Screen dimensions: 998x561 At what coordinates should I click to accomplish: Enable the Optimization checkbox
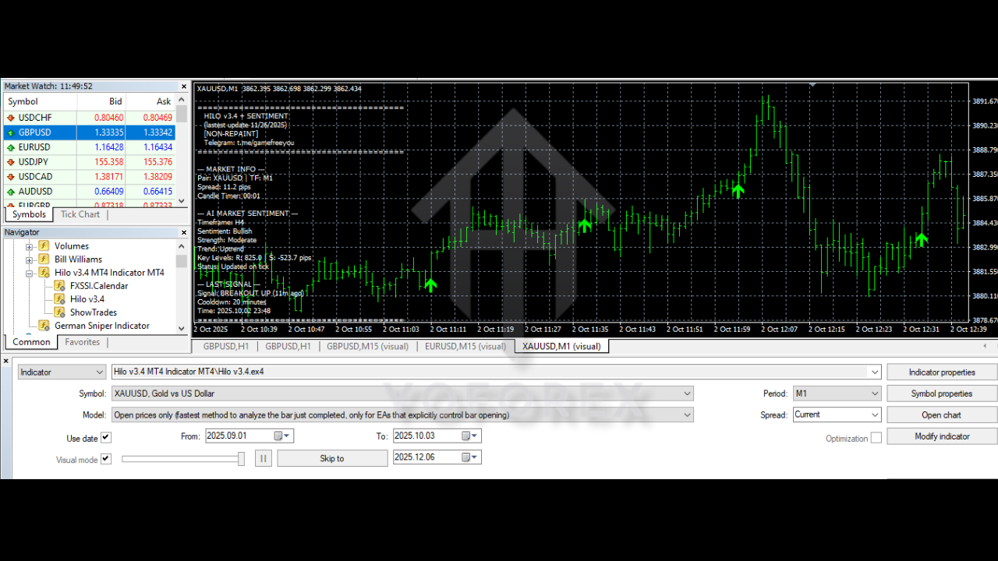click(875, 437)
